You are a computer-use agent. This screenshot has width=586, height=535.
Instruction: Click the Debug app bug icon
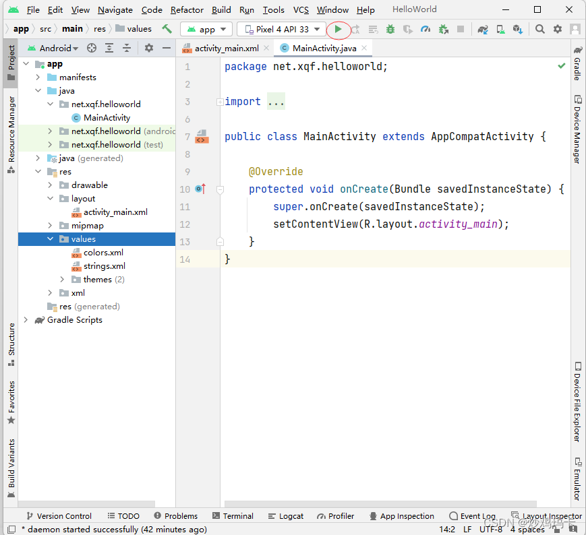click(x=390, y=29)
